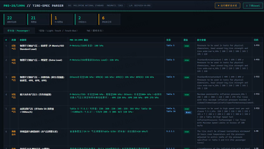
Task: Click the stat card showing 21
Action: (x=38, y=19)
